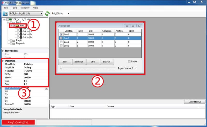Open the Tools menu
This screenshot has width=207, height=127.
(14, 8)
